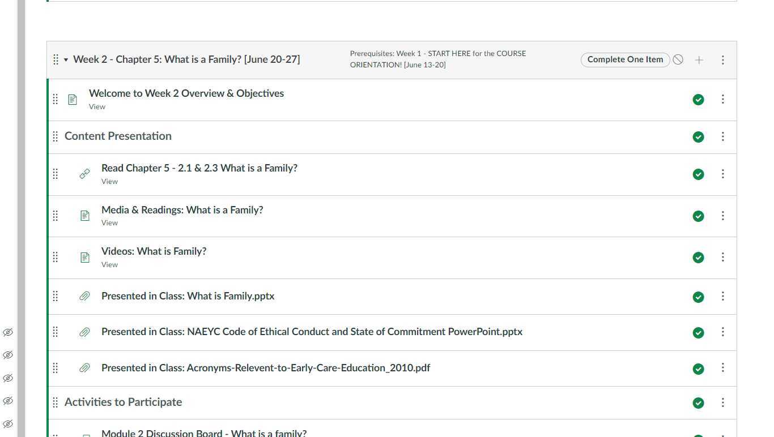
Task: Click the page icon beside Media & Readings
Action: [85, 216]
